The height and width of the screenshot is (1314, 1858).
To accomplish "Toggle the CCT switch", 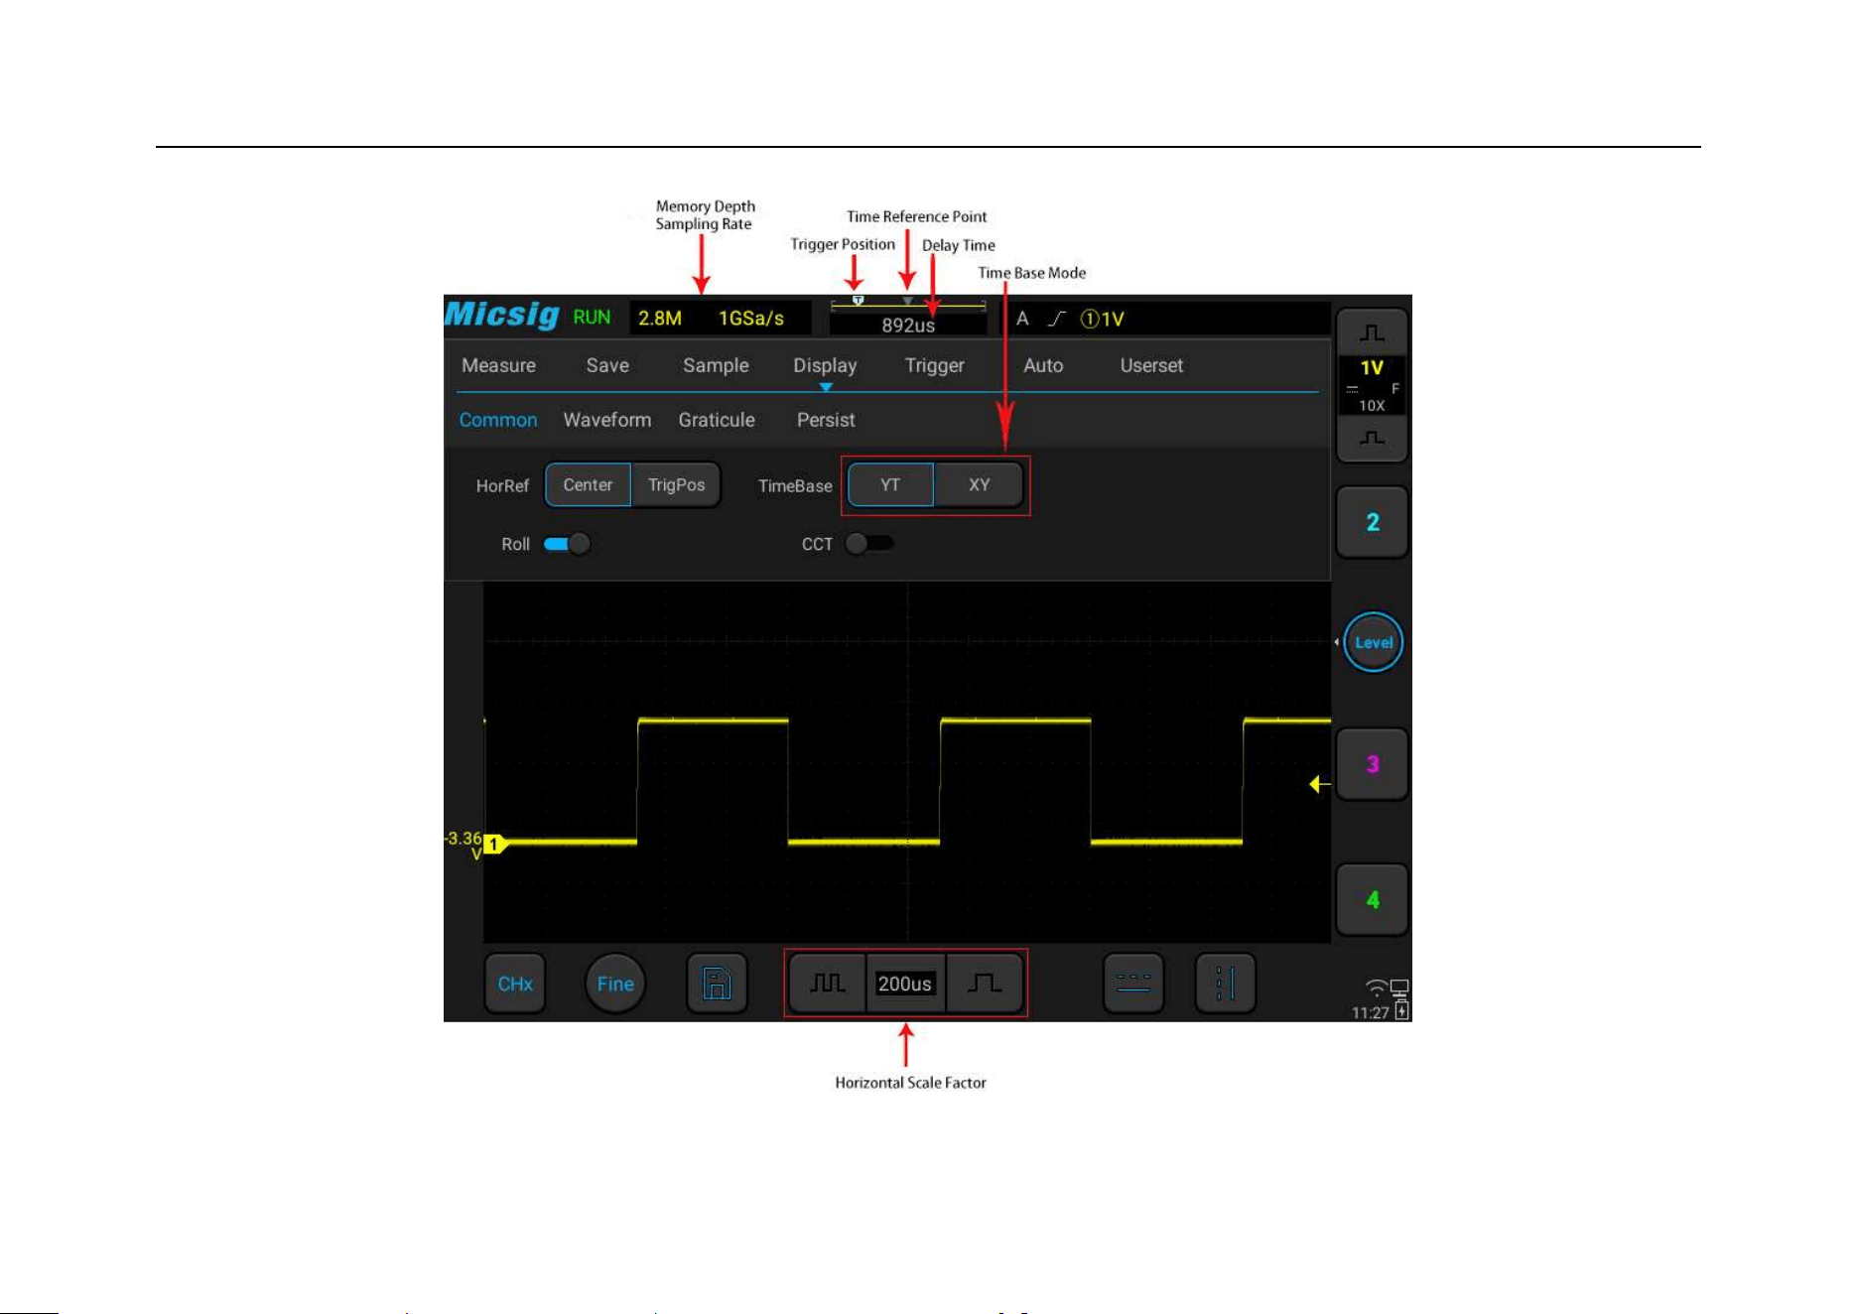I will pos(869,544).
